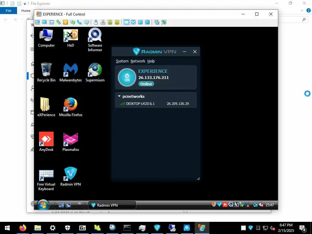Open the File tab in File Explorer
The image size is (312, 234).
tap(9, 11)
